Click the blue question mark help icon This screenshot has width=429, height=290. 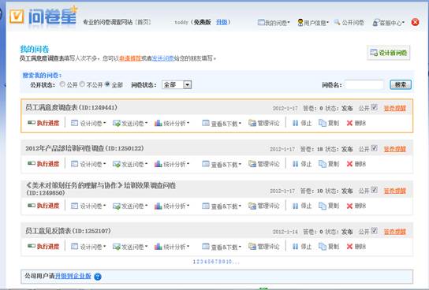coord(98,277)
